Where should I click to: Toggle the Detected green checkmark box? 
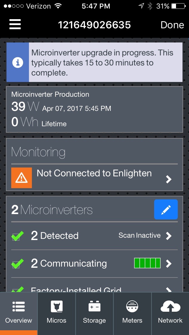[17, 236]
